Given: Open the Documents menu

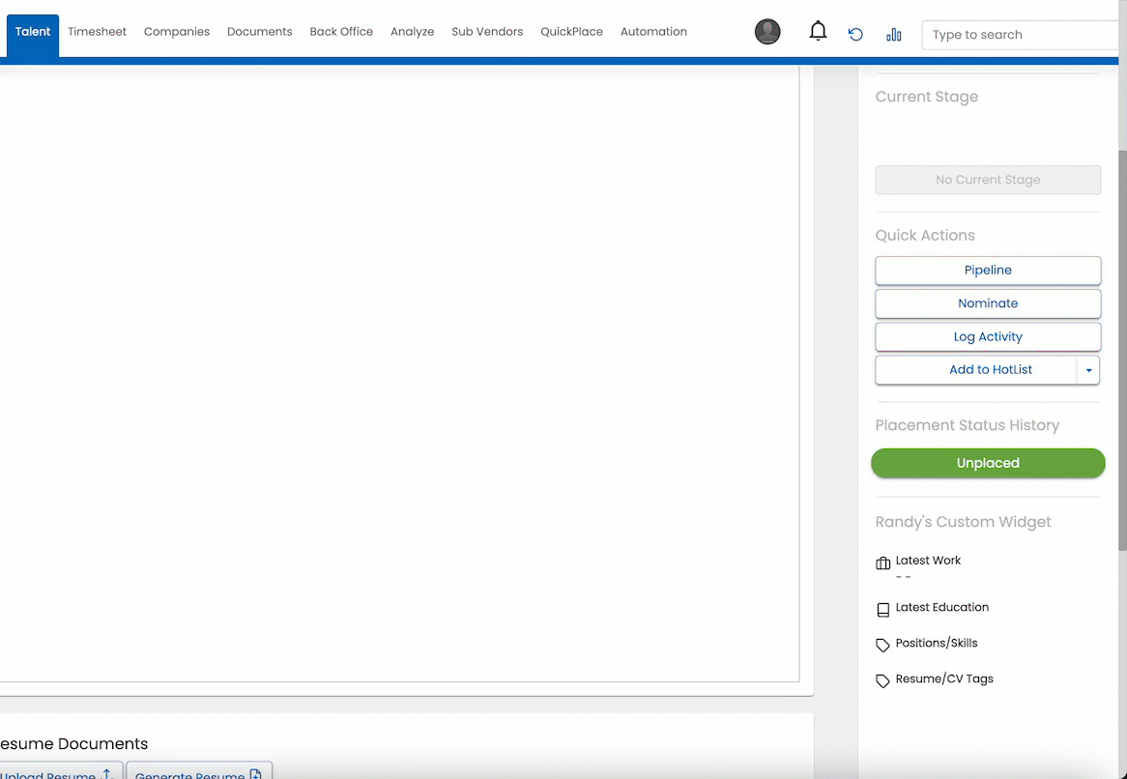Looking at the screenshot, I should (259, 32).
